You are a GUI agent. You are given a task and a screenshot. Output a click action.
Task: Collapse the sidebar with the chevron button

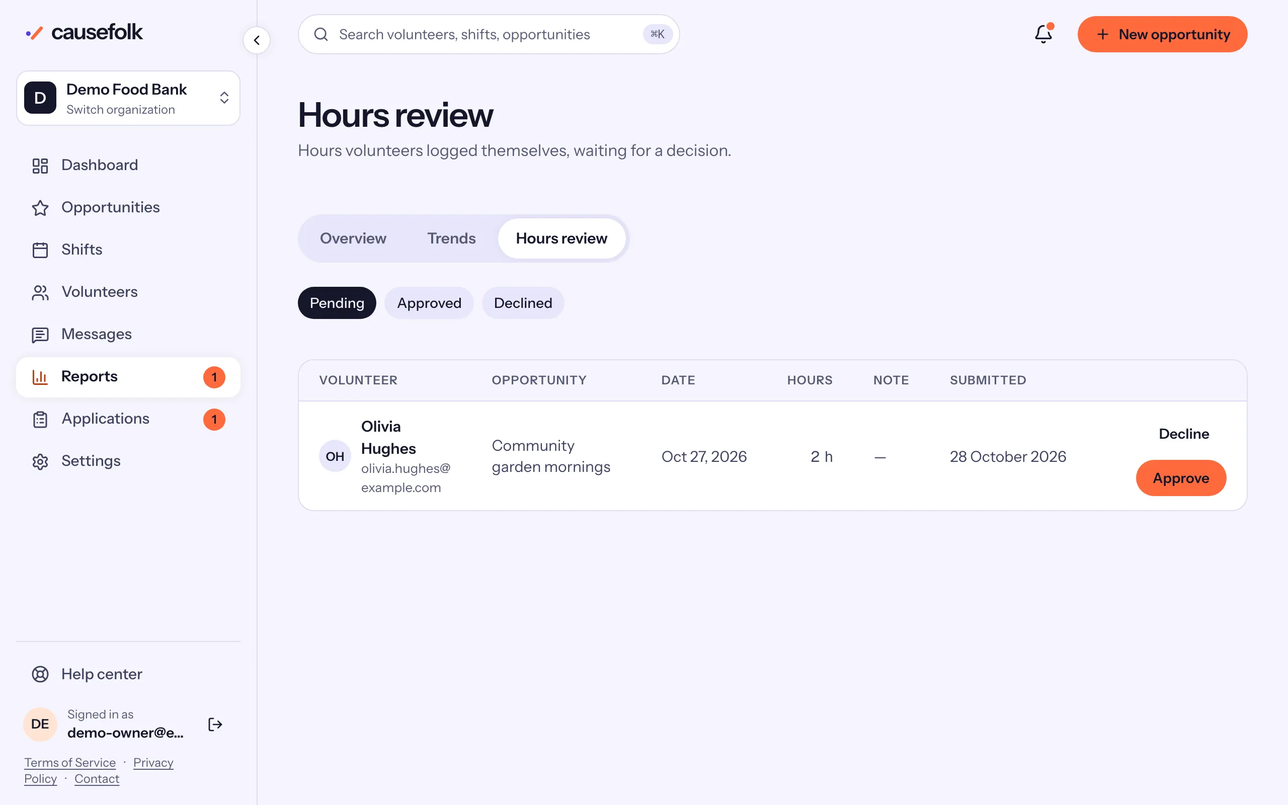257,40
